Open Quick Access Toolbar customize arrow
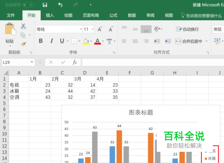The height and width of the screenshot is (163, 224). point(90,5)
